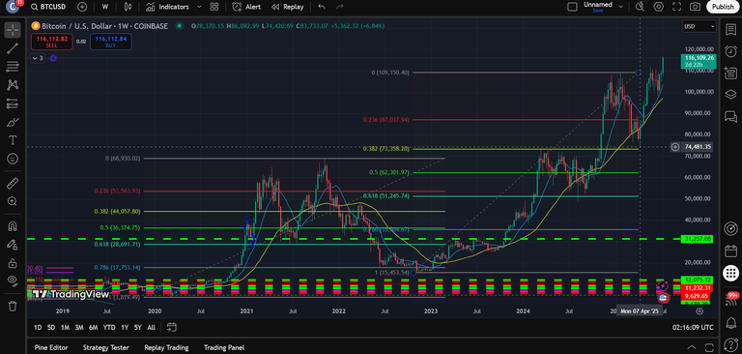Open the screeners target icon
The width and height of the screenshot is (742, 354).
click(x=730, y=229)
